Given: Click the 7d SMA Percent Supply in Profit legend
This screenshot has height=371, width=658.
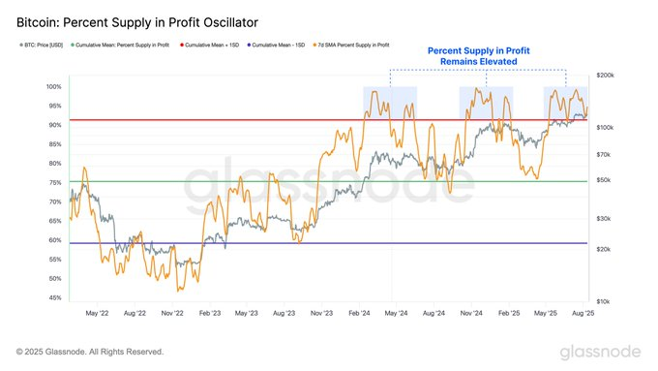Looking at the screenshot, I should point(351,45).
